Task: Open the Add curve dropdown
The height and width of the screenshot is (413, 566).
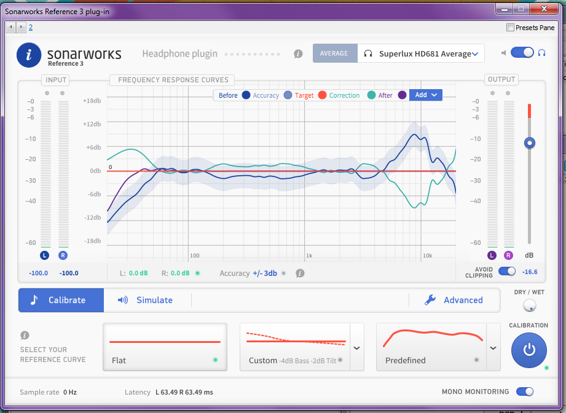Action: 426,95
